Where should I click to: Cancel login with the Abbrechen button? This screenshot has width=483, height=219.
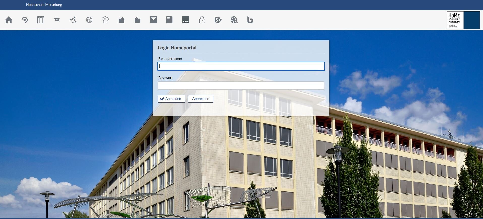(x=201, y=99)
